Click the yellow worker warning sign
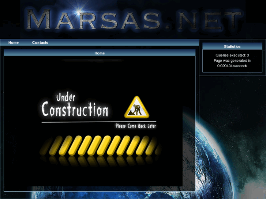Screen dimensions: 266x199 [137, 107]
